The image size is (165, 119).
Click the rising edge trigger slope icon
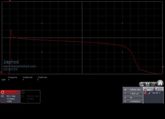[x=149, y=93]
